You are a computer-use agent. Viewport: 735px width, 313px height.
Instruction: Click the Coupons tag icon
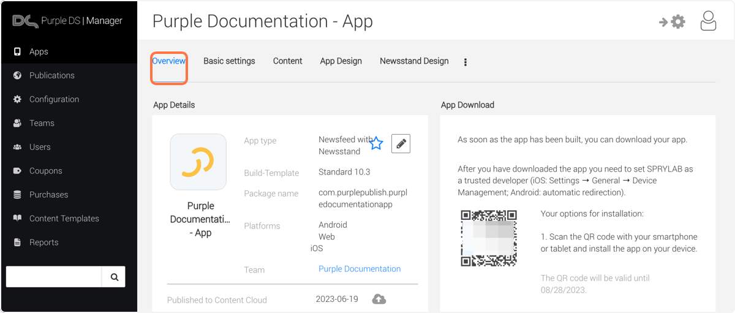(x=17, y=171)
